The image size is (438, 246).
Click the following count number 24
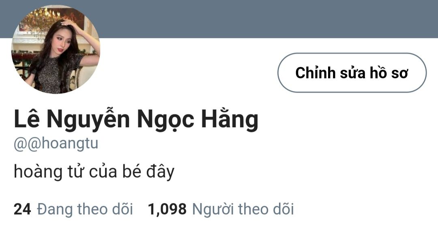tap(22, 209)
